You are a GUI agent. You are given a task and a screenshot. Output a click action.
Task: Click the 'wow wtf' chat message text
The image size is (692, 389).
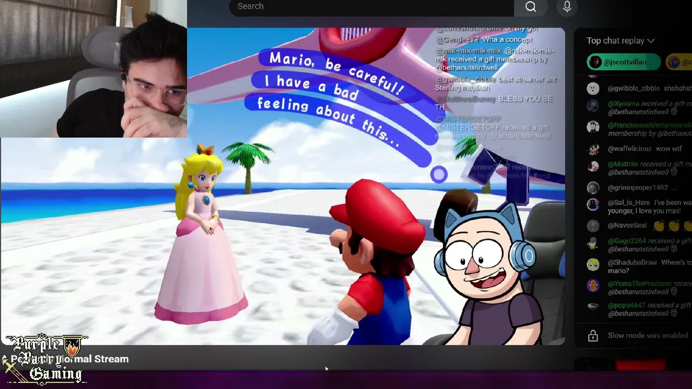[x=670, y=149]
